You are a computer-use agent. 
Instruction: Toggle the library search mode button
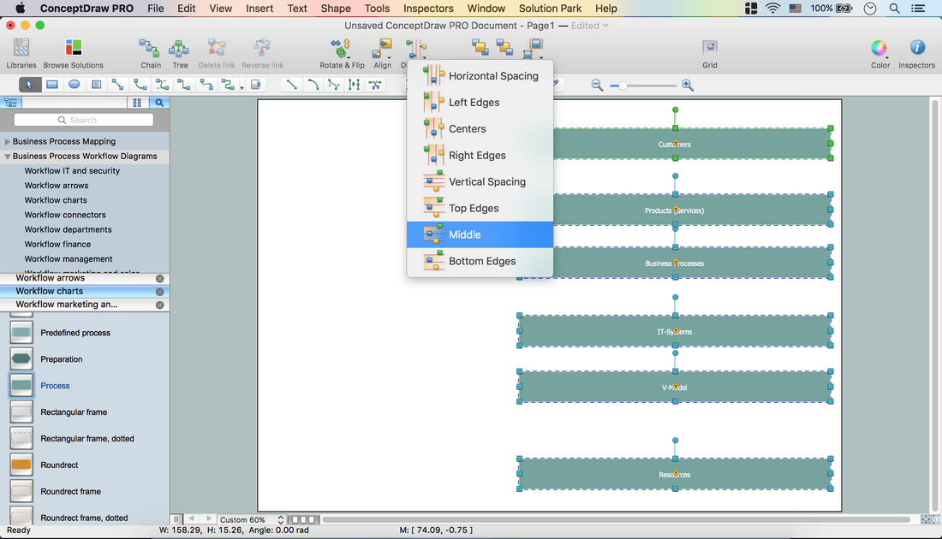click(159, 103)
